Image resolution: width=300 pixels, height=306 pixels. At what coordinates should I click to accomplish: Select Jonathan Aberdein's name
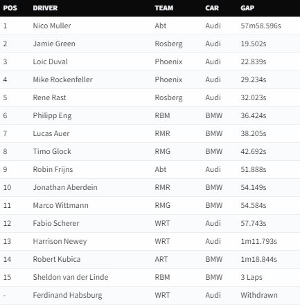pyautogui.click(x=65, y=187)
